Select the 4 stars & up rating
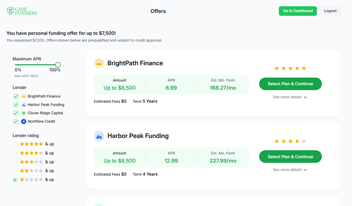 coord(15,153)
